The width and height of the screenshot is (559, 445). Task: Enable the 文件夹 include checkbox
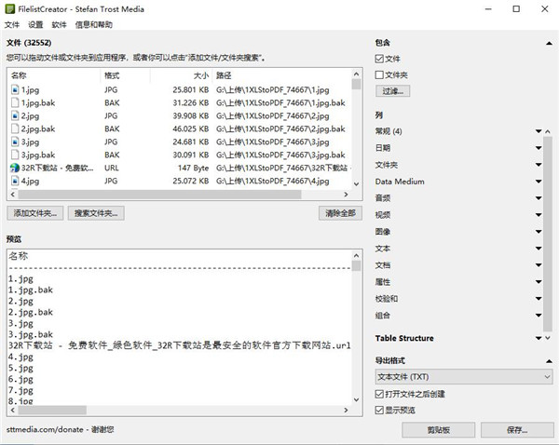(x=379, y=74)
